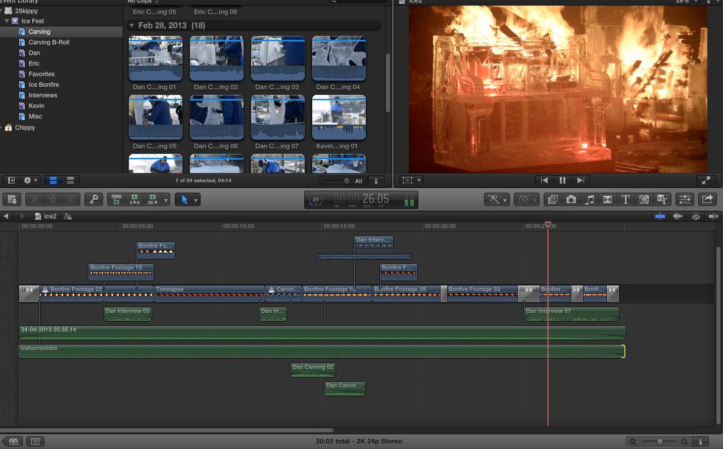The image size is (723, 449).
Task: Go to previous edit in viewer
Action: pyautogui.click(x=544, y=180)
